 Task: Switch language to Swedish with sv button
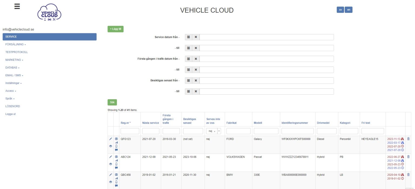pyautogui.click(x=340, y=10)
